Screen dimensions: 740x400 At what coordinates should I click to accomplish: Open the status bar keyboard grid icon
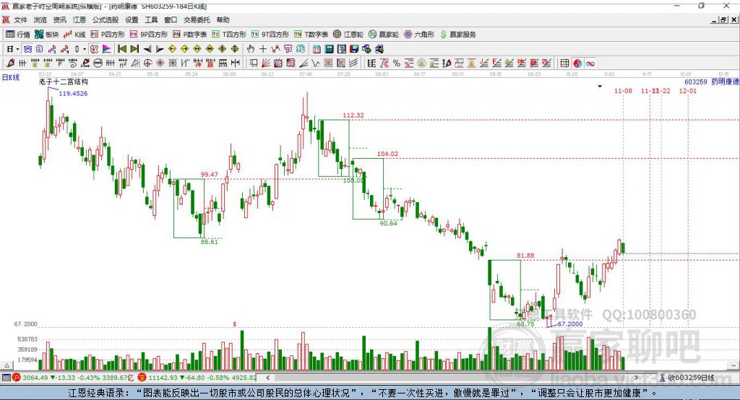[6, 378]
